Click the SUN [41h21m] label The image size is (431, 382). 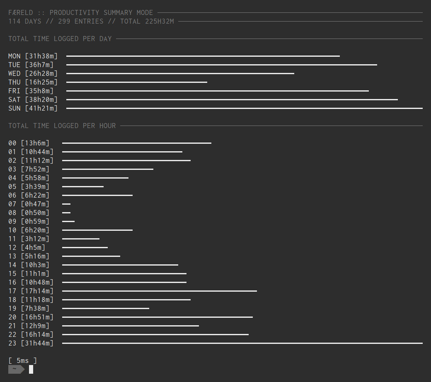pos(33,108)
